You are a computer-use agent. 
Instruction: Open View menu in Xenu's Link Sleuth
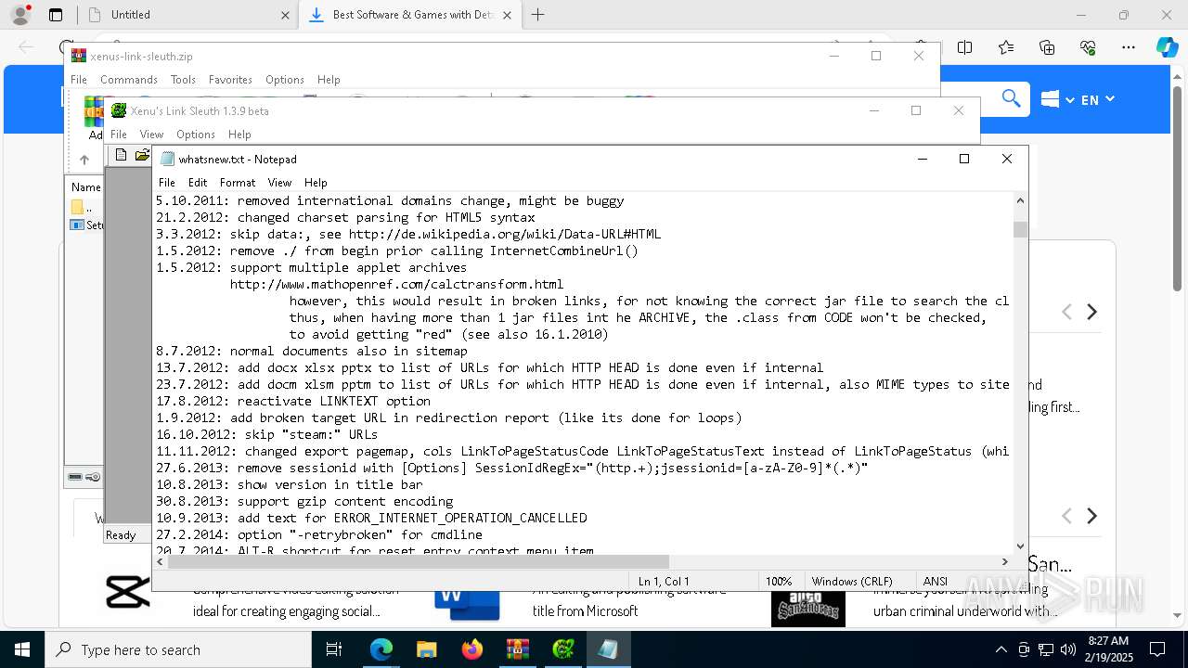point(151,135)
